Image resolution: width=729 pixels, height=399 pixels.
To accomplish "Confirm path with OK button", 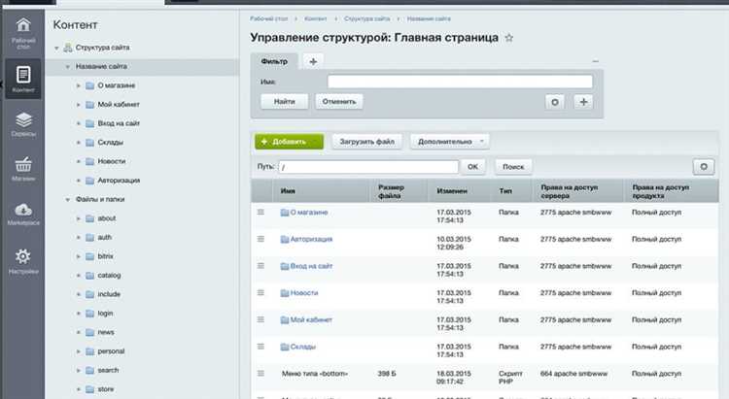I will 472,167.
